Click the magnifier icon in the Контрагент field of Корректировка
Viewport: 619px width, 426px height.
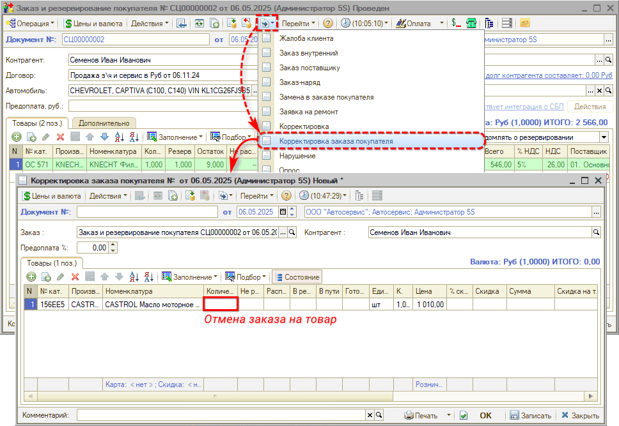pyautogui.click(x=596, y=233)
